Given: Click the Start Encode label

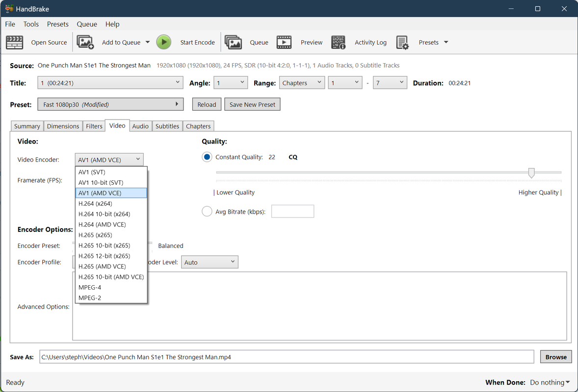Looking at the screenshot, I should (x=198, y=42).
